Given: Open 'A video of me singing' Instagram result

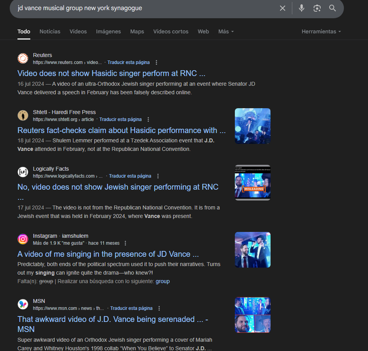Looking at the screenshot, I should tap(108, 254).
